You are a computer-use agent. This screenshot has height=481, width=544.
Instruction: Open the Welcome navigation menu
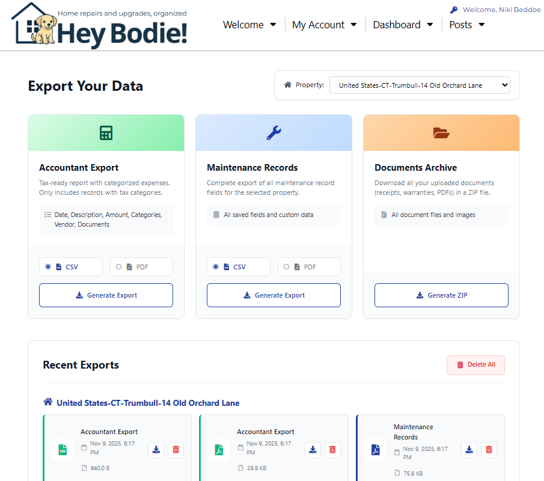249,25
